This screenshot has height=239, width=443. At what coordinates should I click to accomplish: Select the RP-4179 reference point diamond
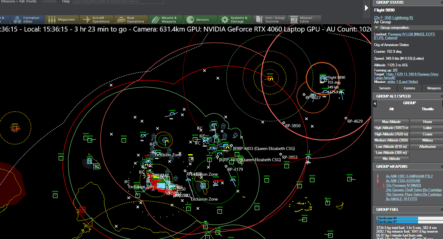click(x=226, y=166)
